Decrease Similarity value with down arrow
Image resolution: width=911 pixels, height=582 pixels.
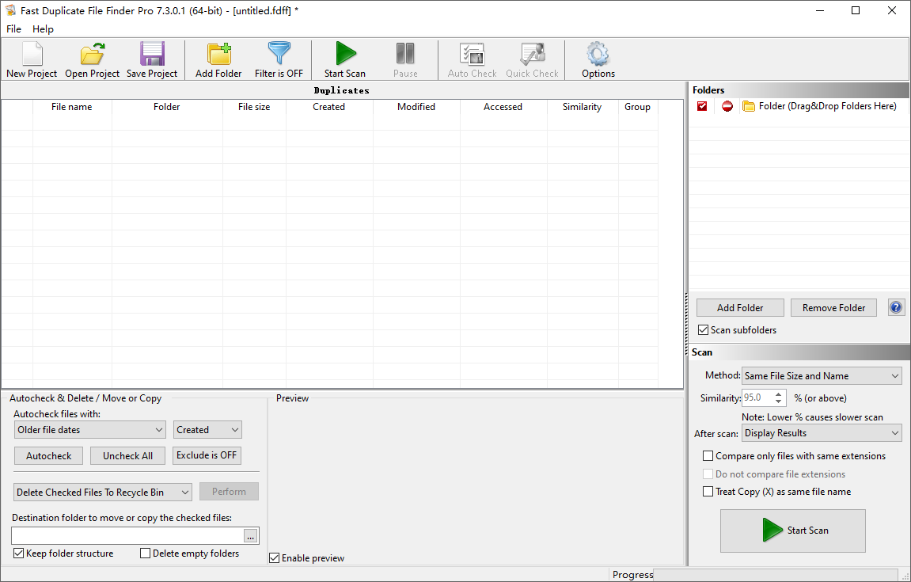779,401
